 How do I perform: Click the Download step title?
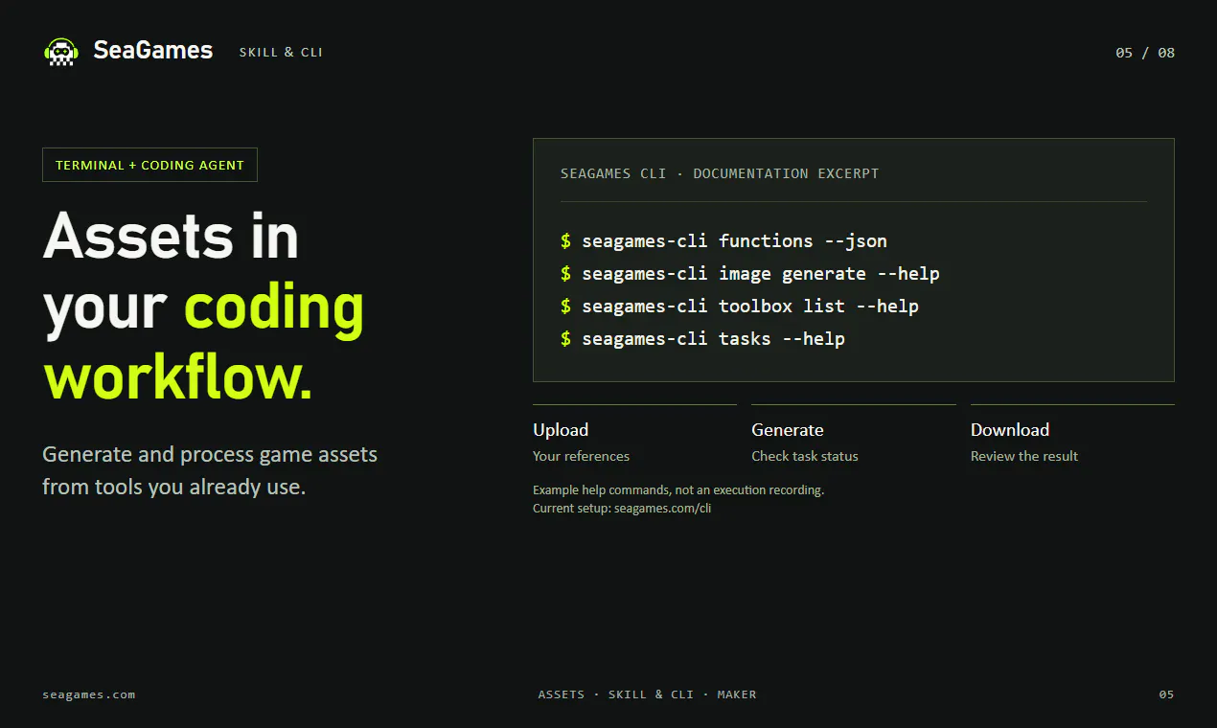(1010, 430)
